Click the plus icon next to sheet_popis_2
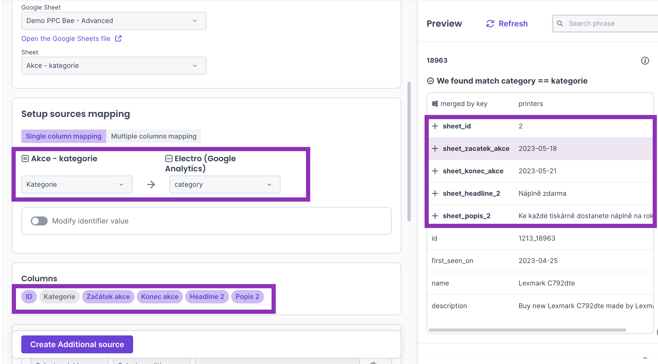The image size is (658, 364). (435, 216)
